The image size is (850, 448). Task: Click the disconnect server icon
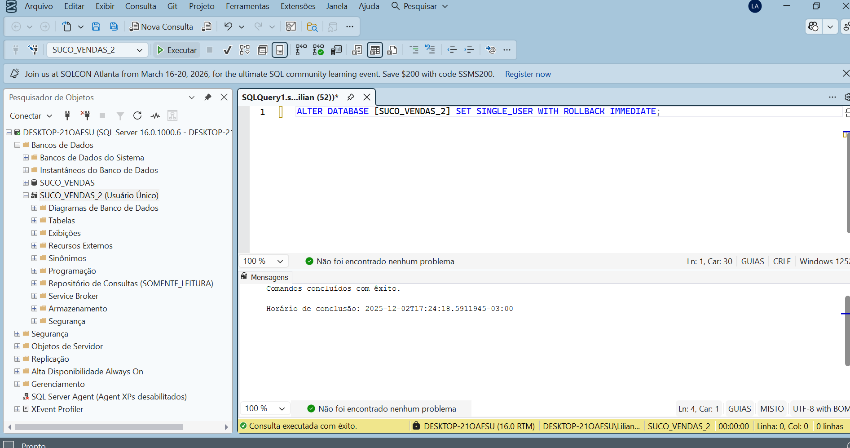point(85,116)
